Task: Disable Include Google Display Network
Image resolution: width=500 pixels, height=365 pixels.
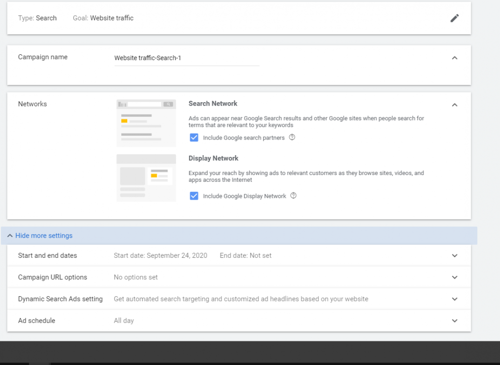Action: (194, 196)
